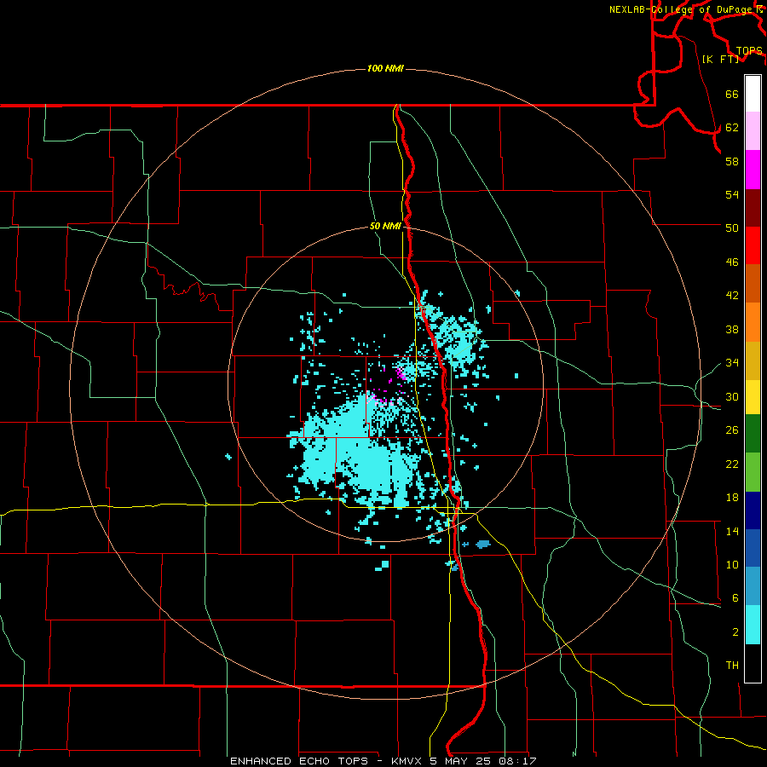Viewport: 767px width, 767px height.
Task: Click the cyan swatch in the legend
Action: click(753, 625)
